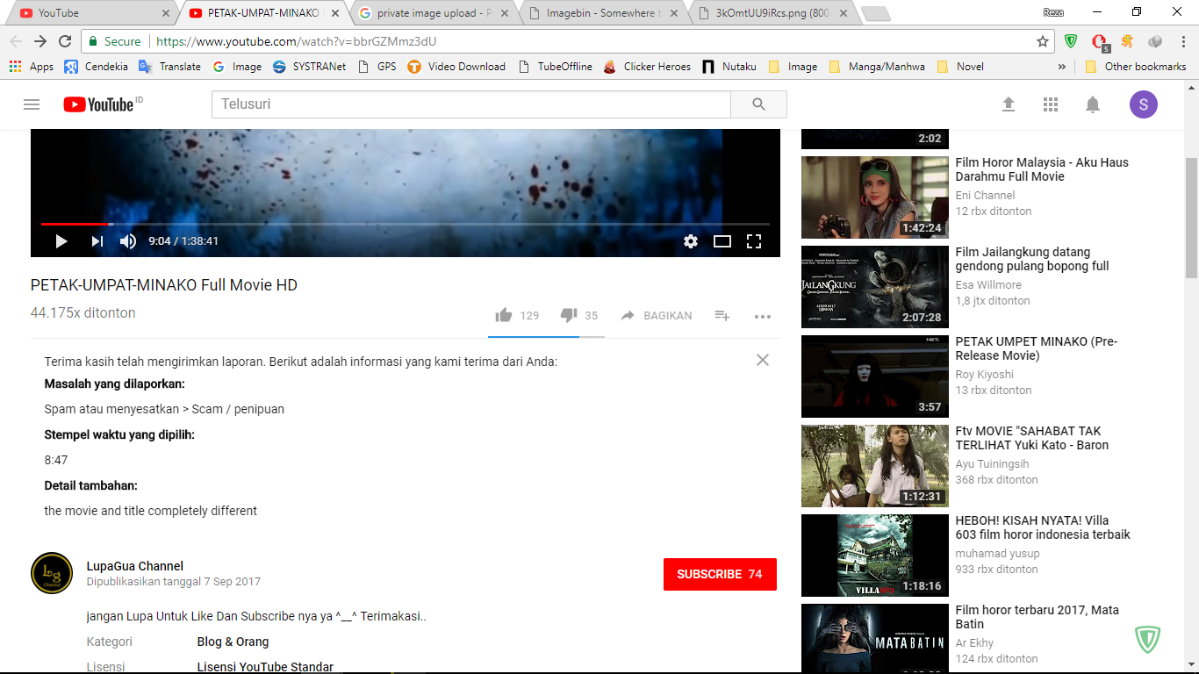
Task: Click LupaGua channel avatar image
Action: click(52, 573)
